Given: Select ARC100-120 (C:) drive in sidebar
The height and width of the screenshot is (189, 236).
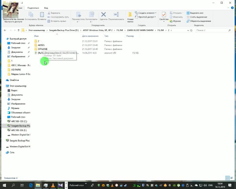Looking at the screenshot, I should click(19, 121).
